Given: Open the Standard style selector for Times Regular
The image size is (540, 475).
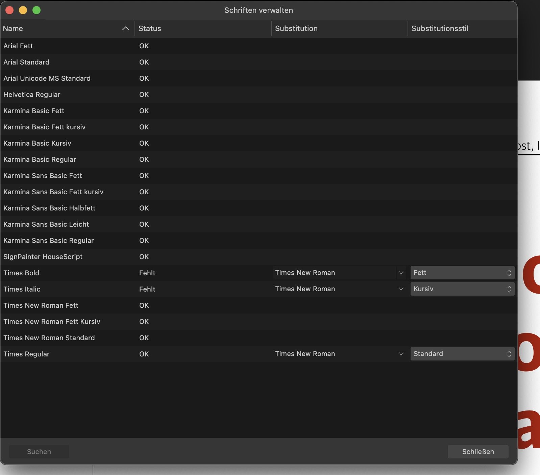Looking at the screenshot, I should pyautogui.click(x=462, y=354).
